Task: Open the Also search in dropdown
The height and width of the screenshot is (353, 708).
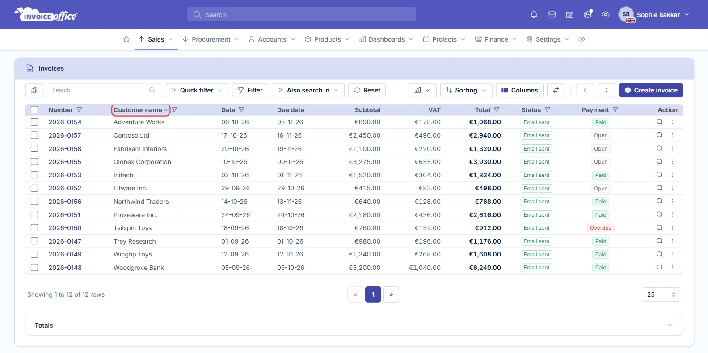Action: 308,90
